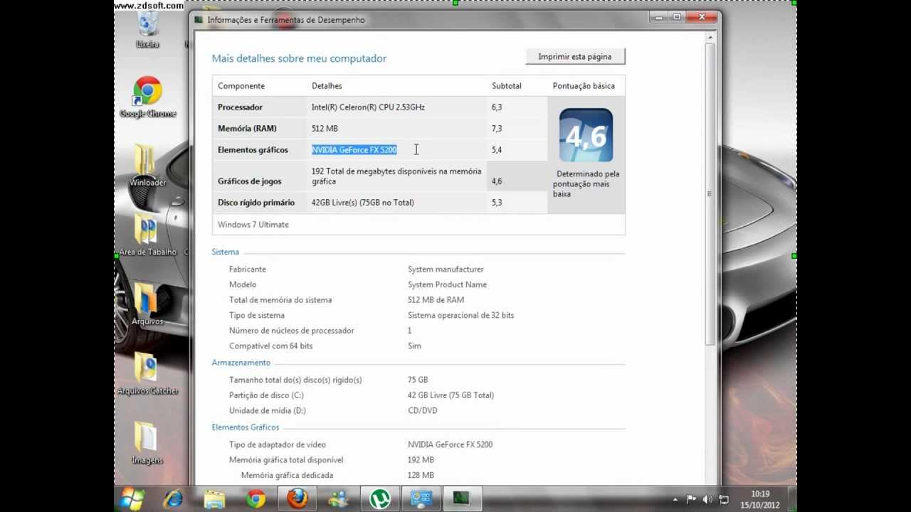Click the System Product Name value
This screenshot has height=512, width=911.
pyautogui.click(x=447, y=284)
